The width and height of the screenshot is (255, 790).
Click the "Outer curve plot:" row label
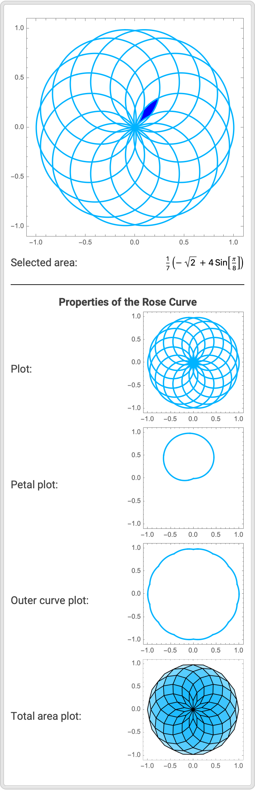click(50, 600)
